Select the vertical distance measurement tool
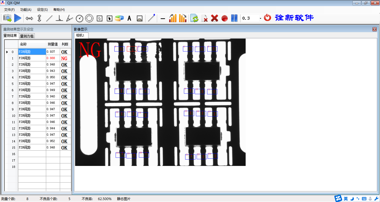 click(x=39, y=18)
